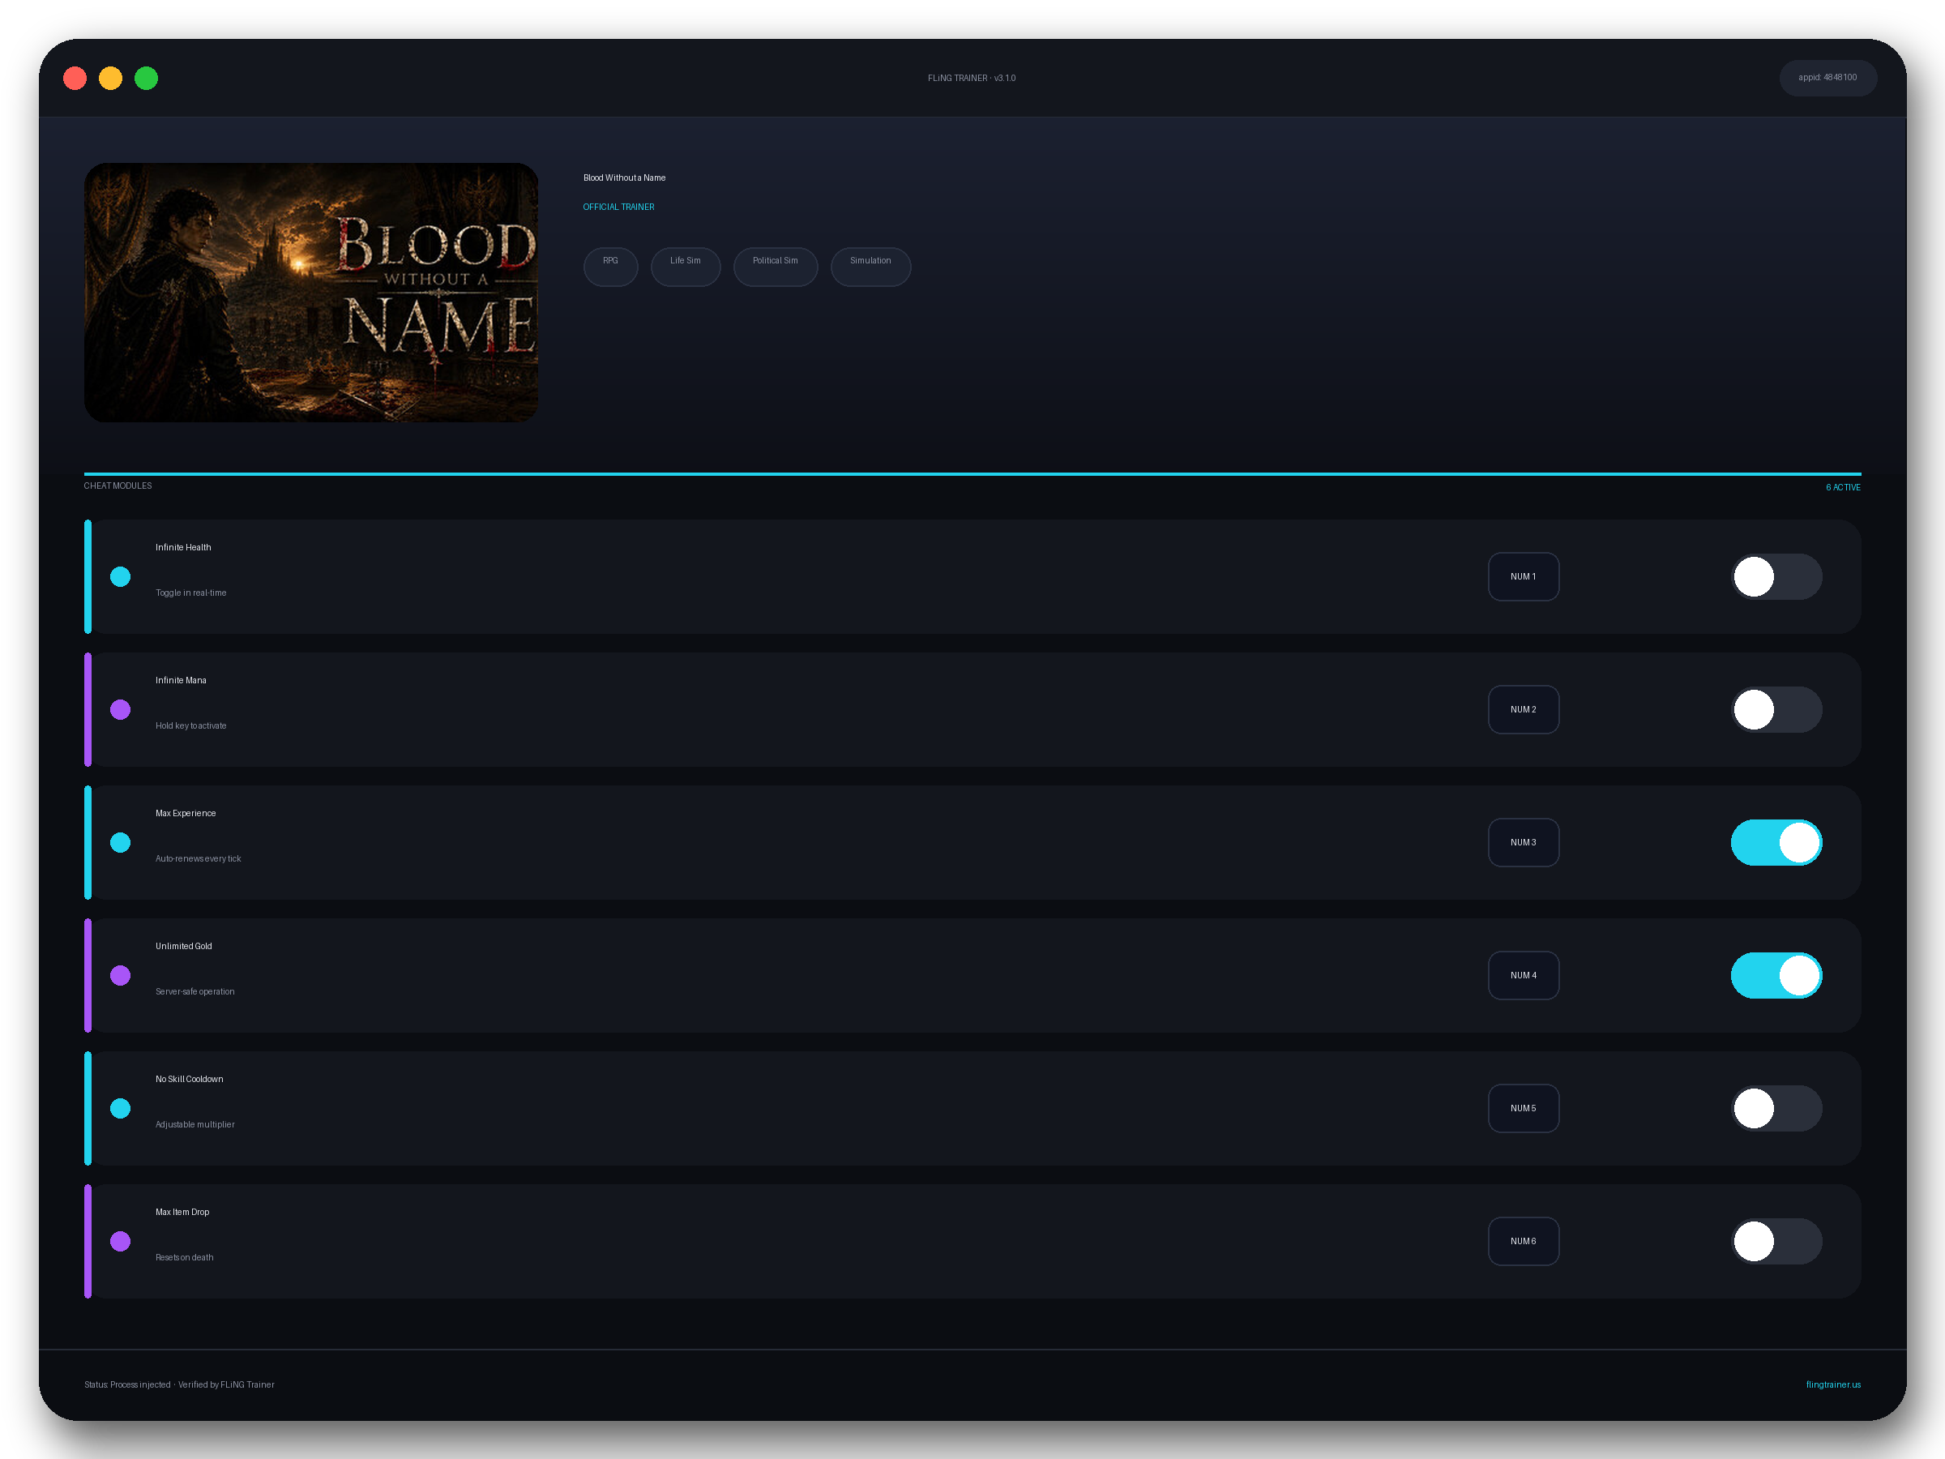Click the 'Server-safe operation' description
Viewport: 1945px width, 1459px height.
pyautogui.click(x=195, y=992)
